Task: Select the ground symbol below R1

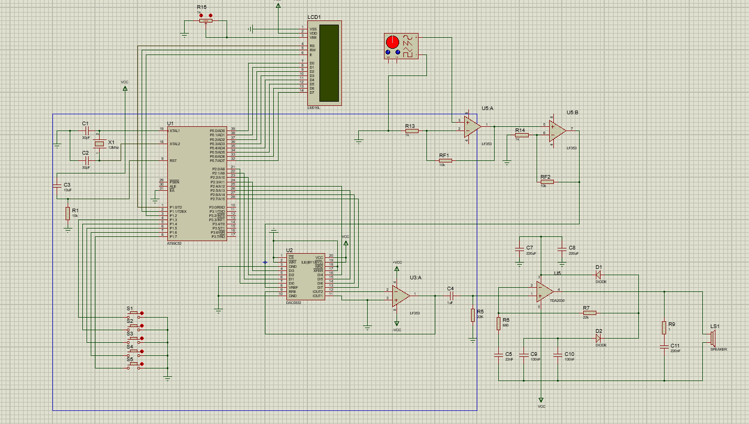Action: (67, 230)
